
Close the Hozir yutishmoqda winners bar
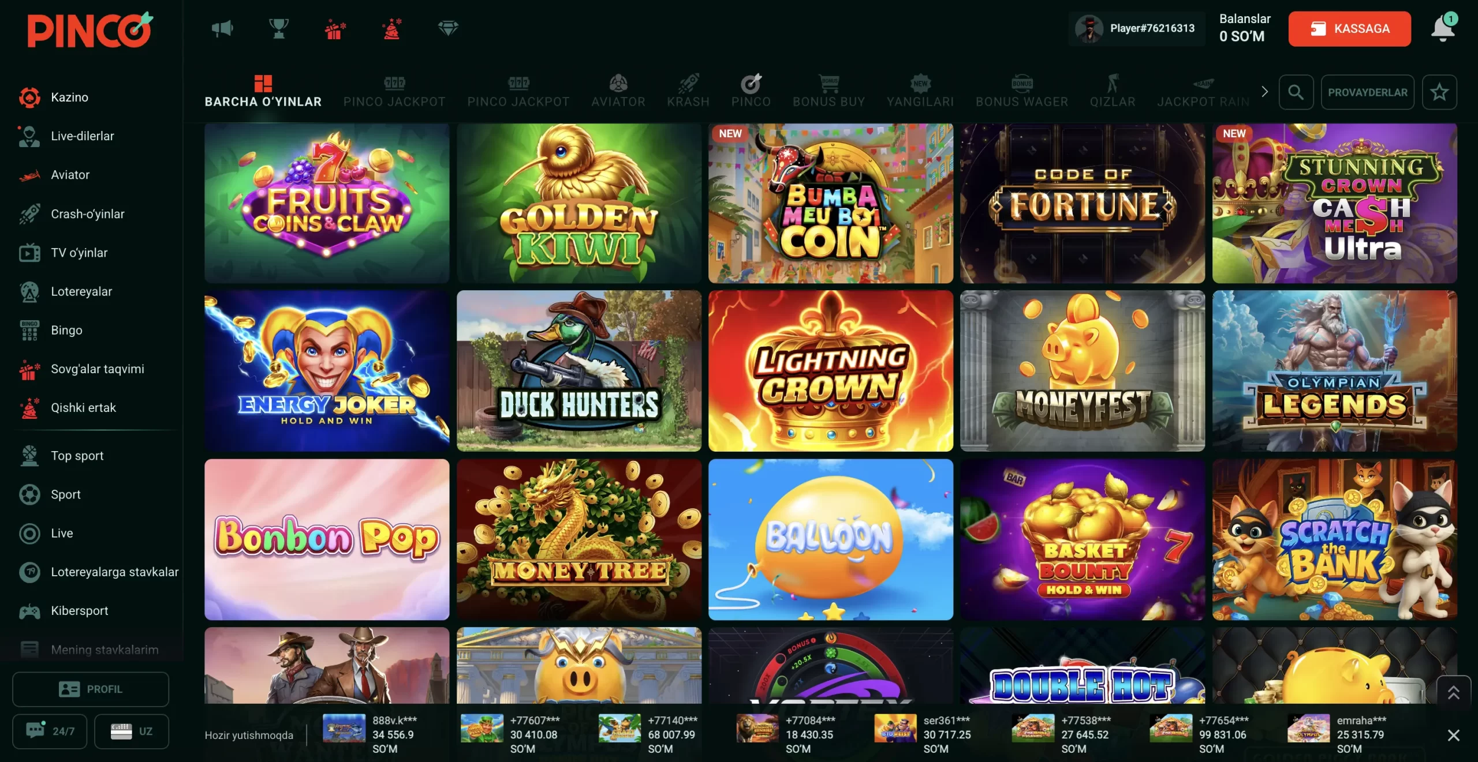tap(1453, 735)
